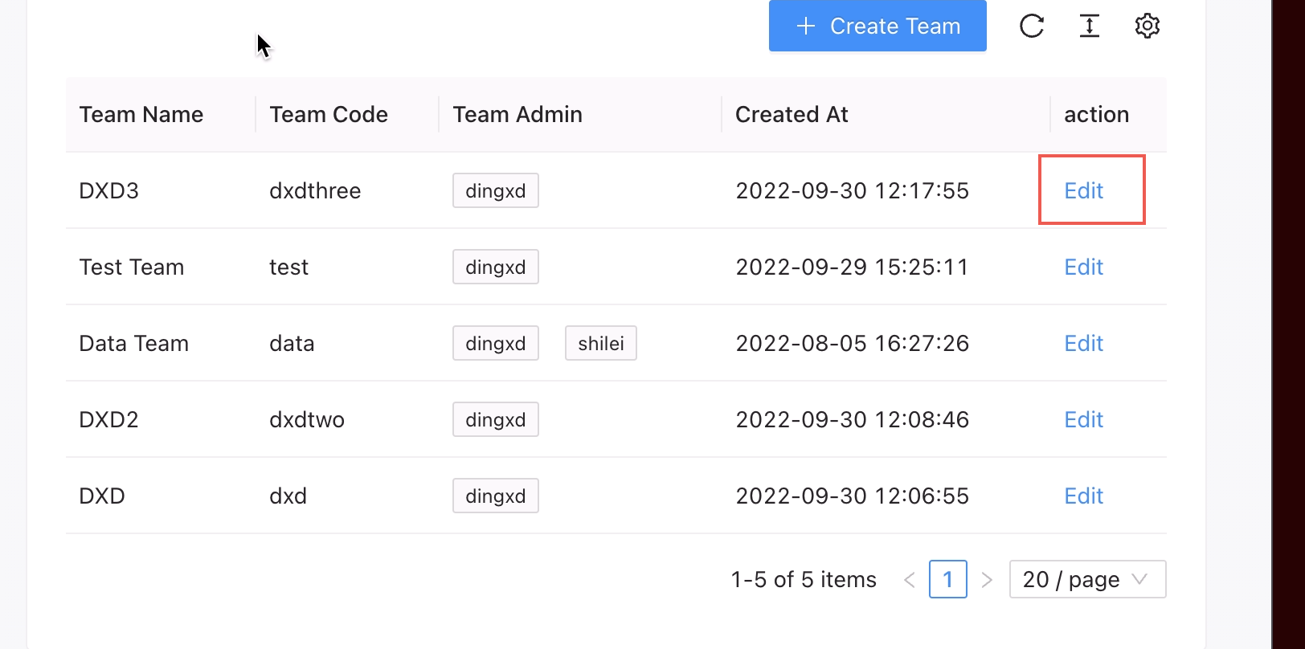
Task: Click the Team Name column header
Action: click(x=141, y=115)
